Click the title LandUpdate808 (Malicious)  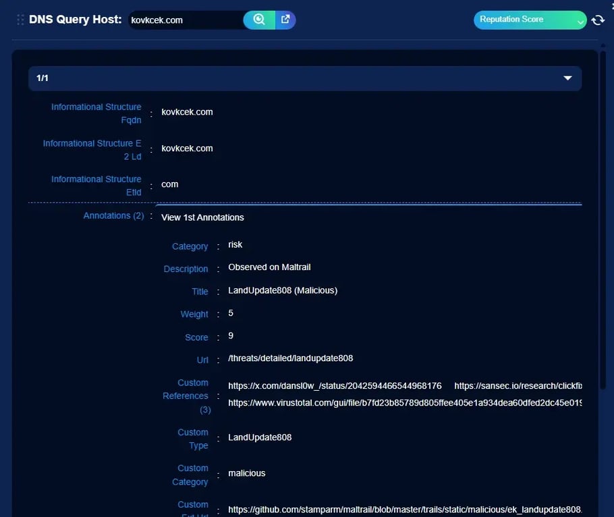coord(283,290)
